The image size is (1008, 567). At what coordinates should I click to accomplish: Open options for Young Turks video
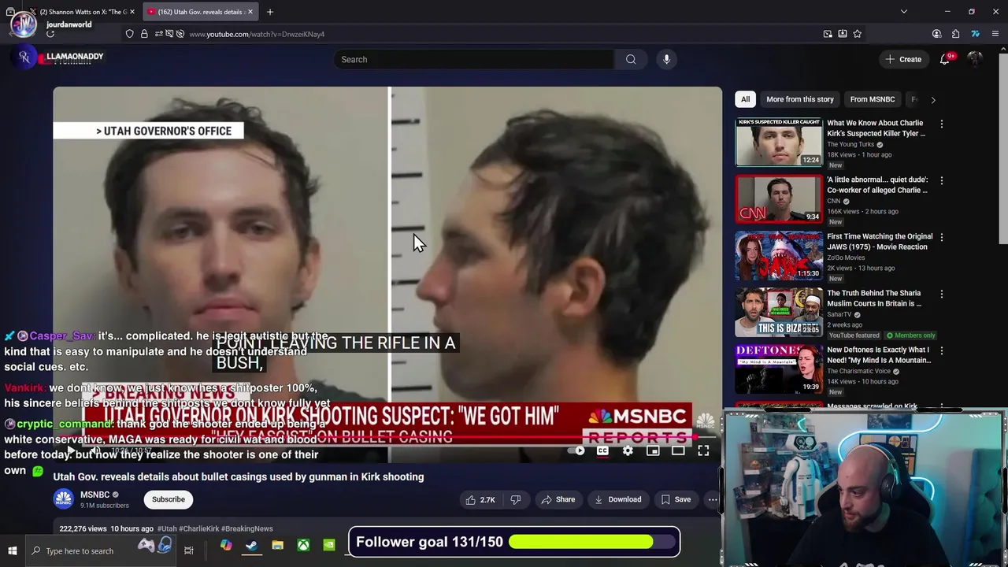pos(941,124)
